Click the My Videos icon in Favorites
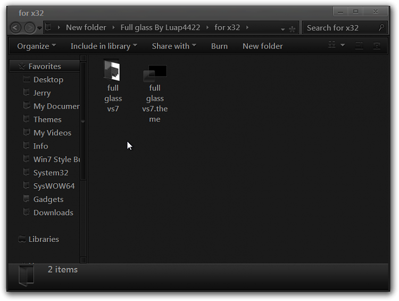This screenshot has width=399, height=301. point(26,132)
